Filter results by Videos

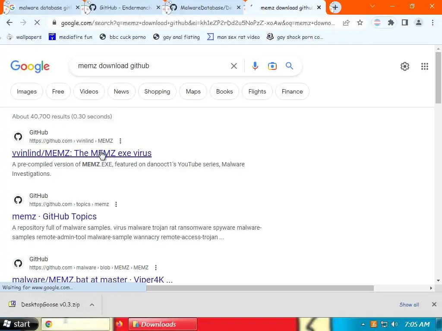(89, 91)
